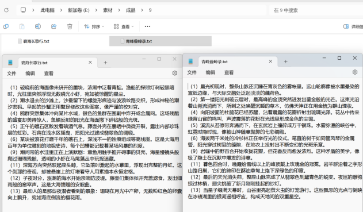Viewport: 363px width, 212px height.
Task: Open 编辑 menu in 青峰叠嶂录 Notepad
Action: (211, 72)
